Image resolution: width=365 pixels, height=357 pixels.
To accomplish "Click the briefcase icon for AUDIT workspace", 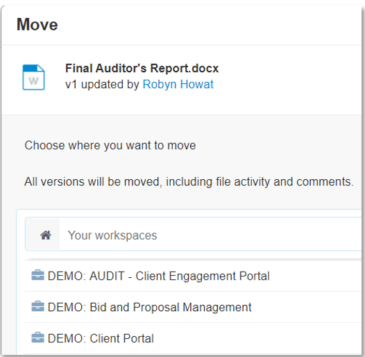I will click(37, 275).
